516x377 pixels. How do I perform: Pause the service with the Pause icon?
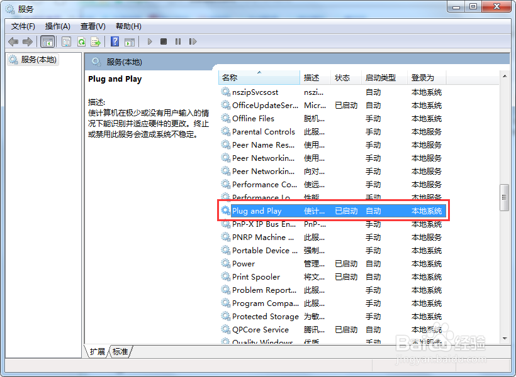(x=178, y=41)
